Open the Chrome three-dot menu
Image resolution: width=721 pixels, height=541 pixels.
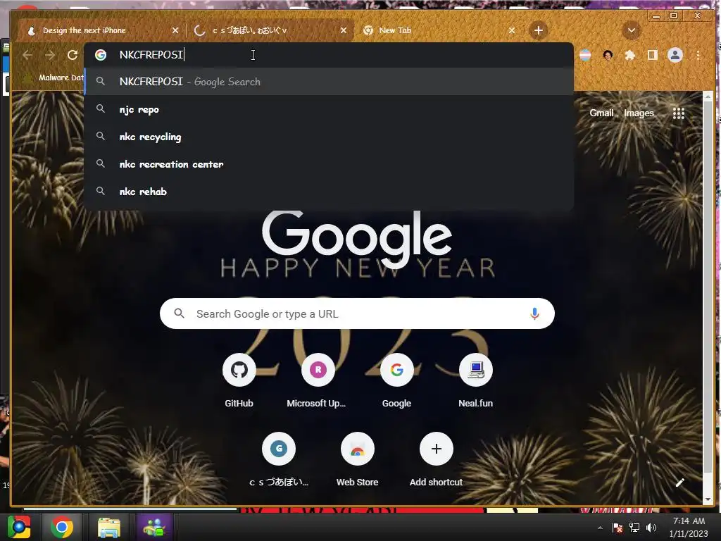(698, 55)
